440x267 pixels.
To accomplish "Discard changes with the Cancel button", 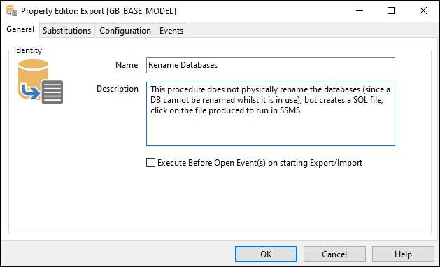I will (x=334, y=254).
